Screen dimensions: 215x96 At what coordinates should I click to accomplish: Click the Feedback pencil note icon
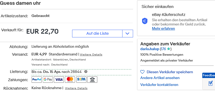[210, 83]
